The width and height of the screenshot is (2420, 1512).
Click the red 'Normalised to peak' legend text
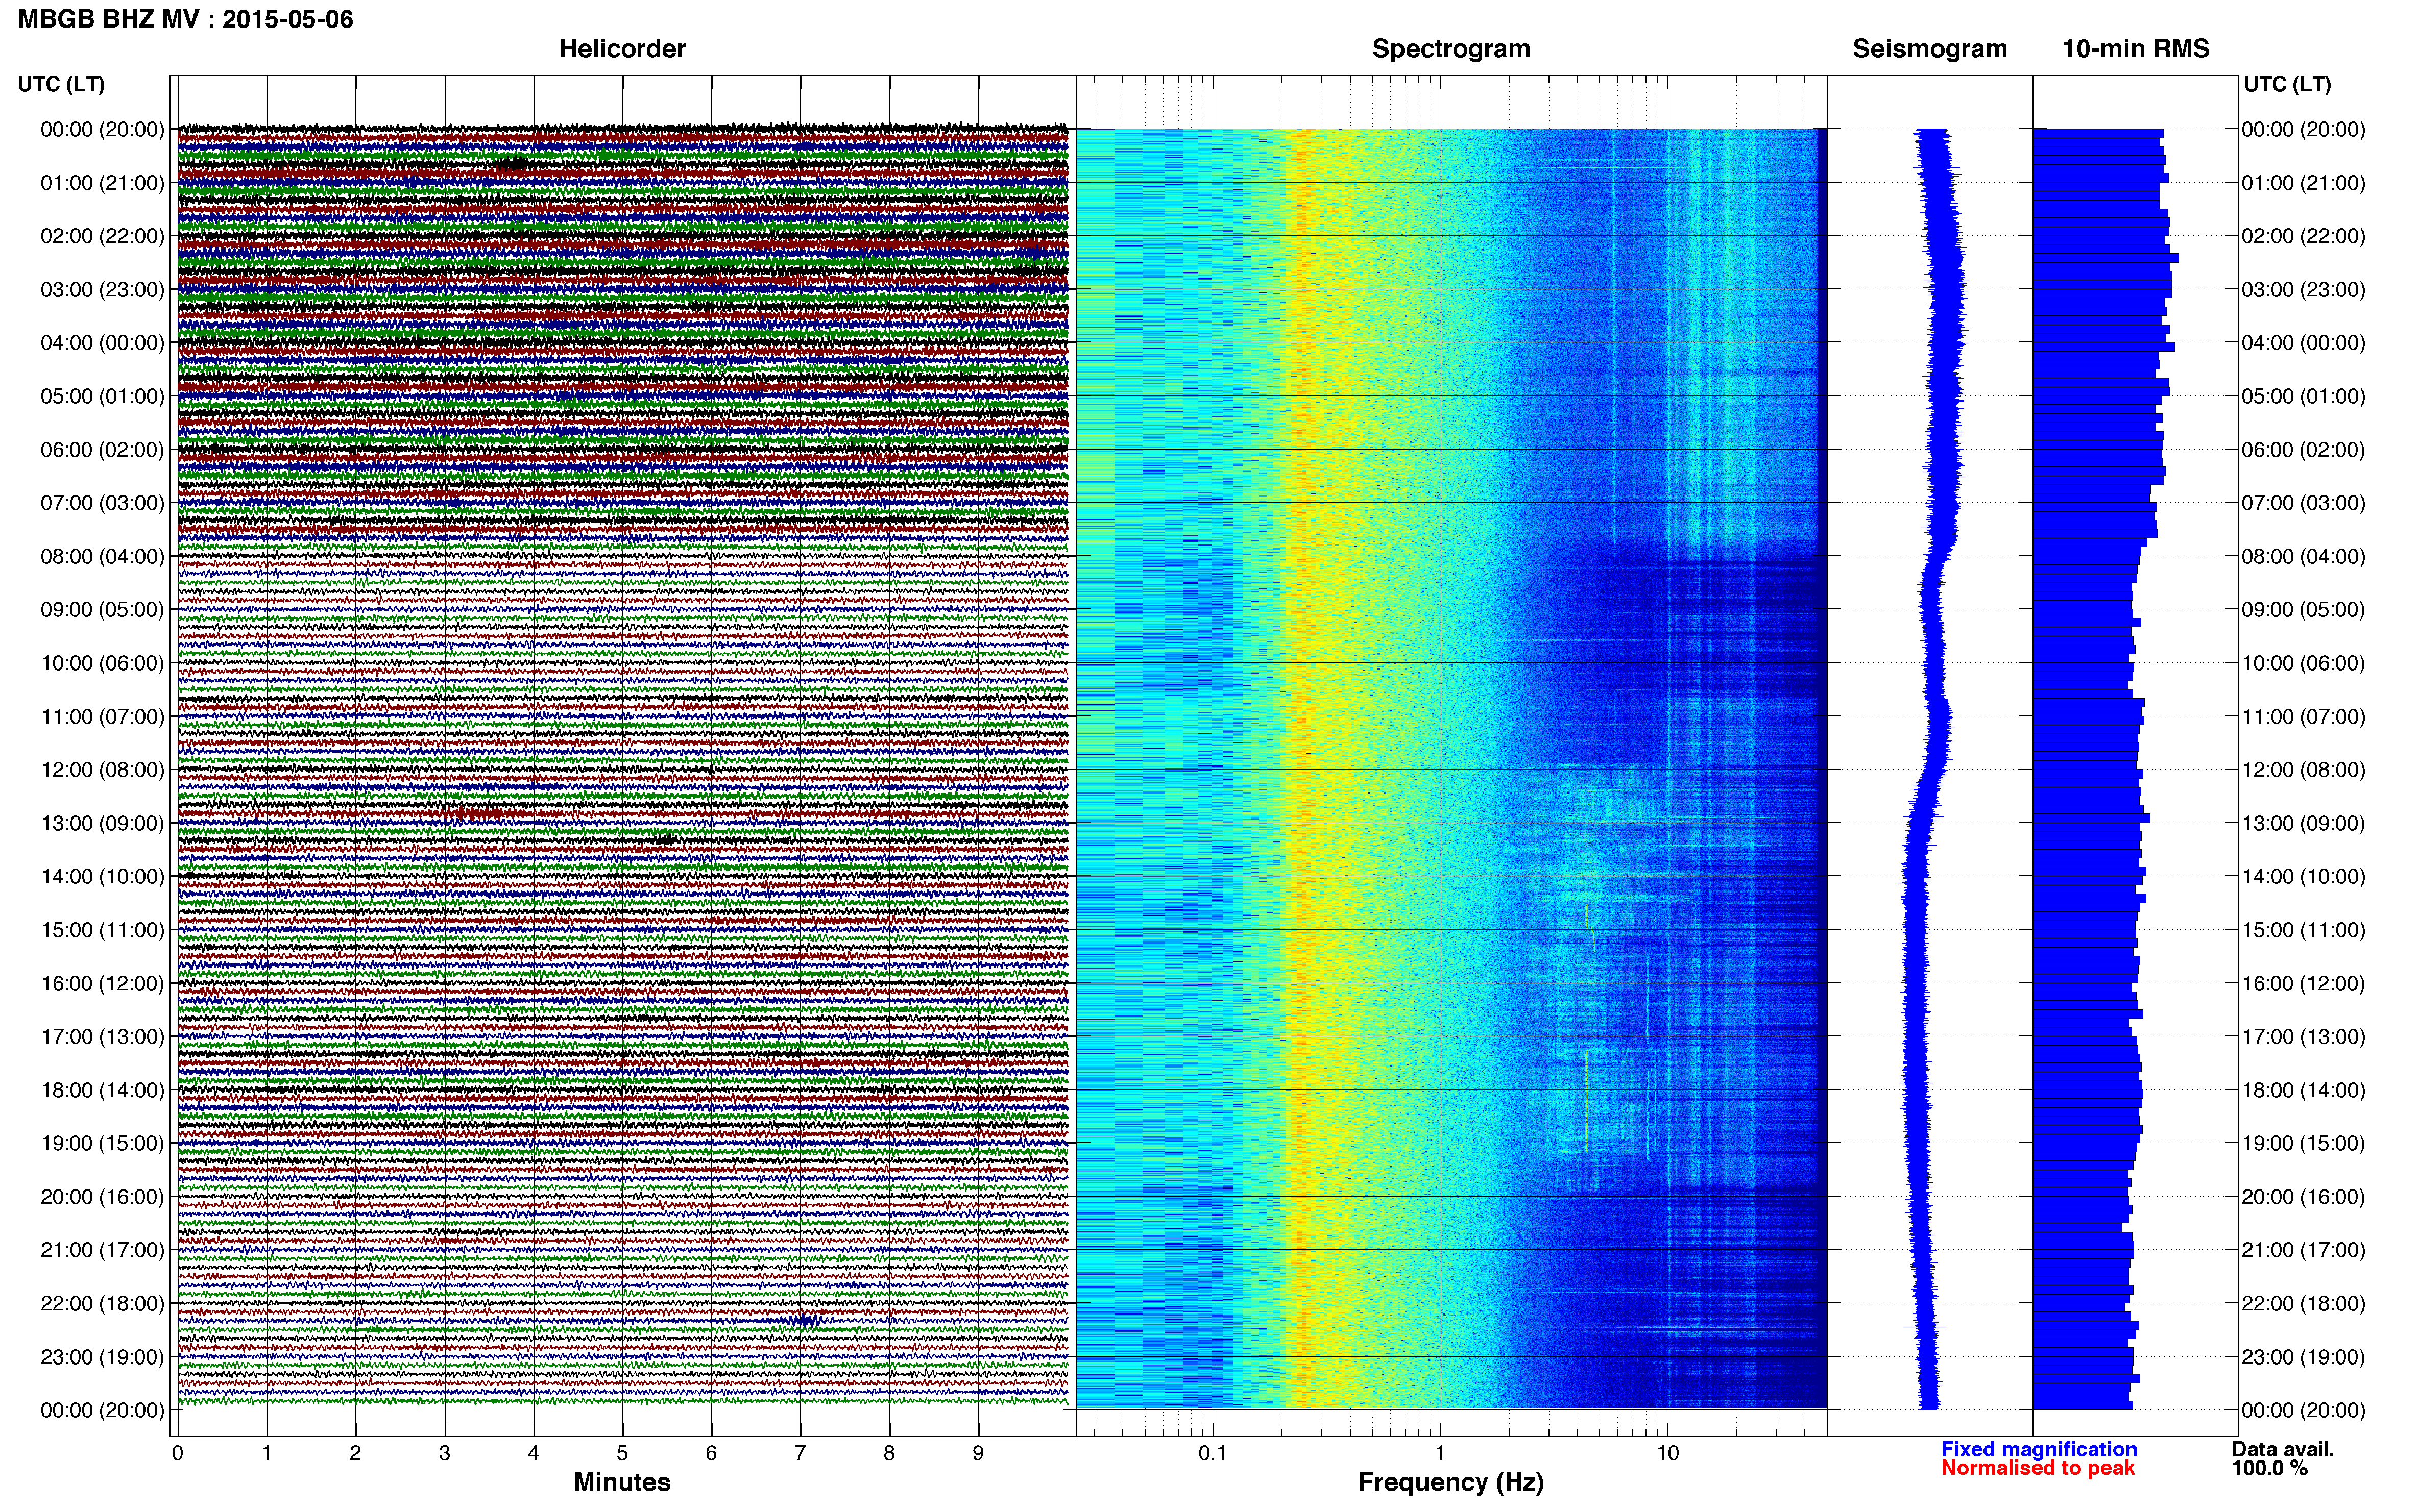point(2038,1468)
